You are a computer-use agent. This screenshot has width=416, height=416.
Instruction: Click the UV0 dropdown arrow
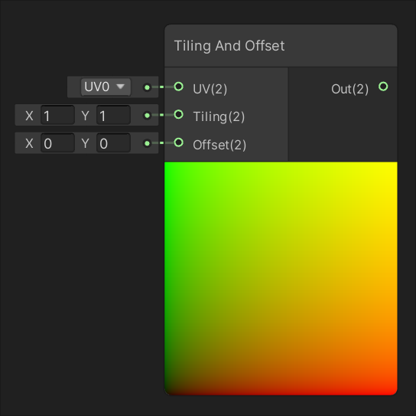(121, 87)
